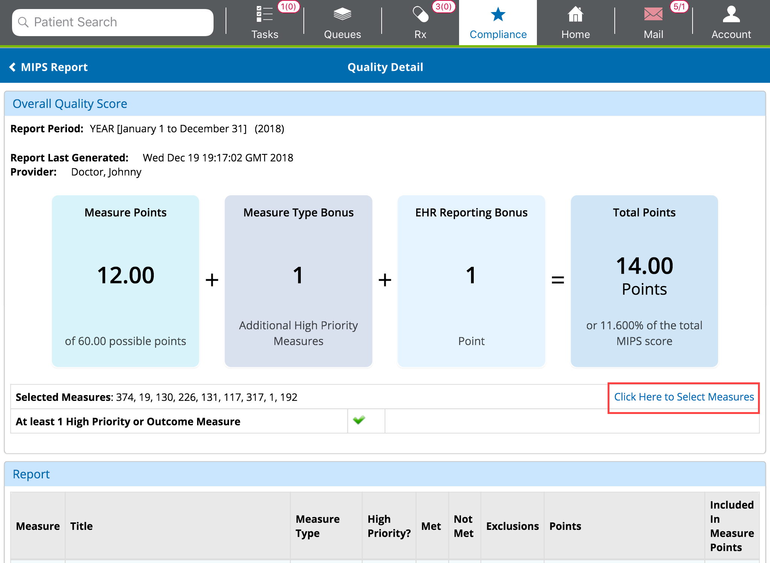Open the Account person icon
This screenshot has width=770, height=563.
pyautogui.click(x=731, y=15)
